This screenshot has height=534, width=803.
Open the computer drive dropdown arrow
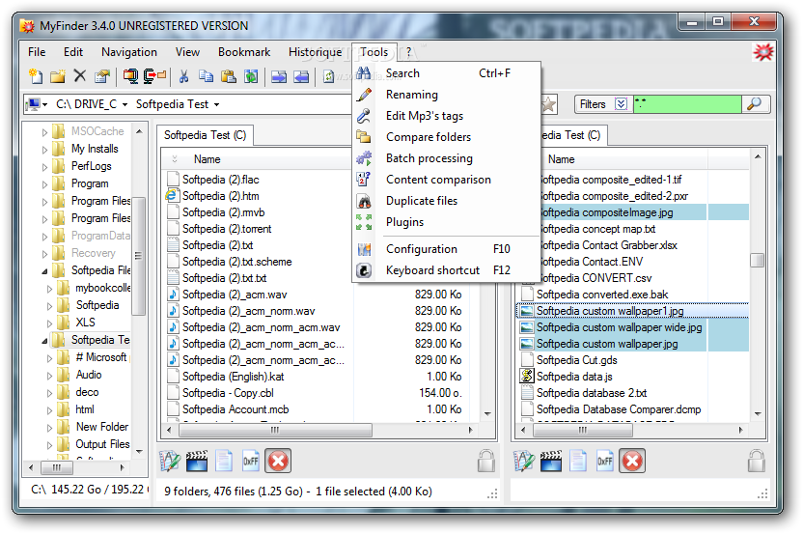coord(45,105)
